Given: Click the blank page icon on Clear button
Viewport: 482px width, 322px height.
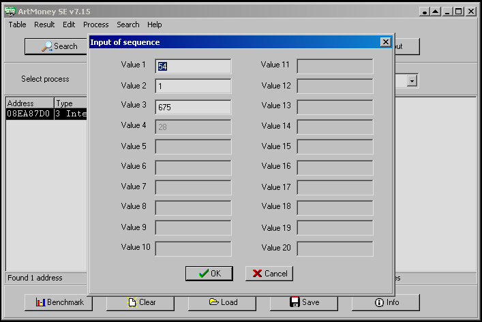Looking at the screenshot, I should click(132, 302).
